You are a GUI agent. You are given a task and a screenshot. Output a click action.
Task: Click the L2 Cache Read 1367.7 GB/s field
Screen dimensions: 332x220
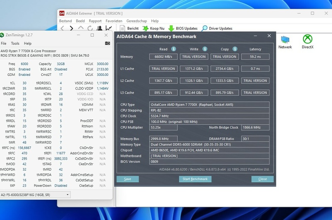click(x=163, y=81)
